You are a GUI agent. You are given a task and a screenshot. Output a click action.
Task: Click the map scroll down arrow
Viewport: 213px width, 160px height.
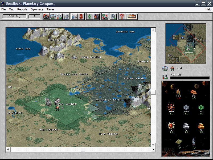(x=153, y=145)
